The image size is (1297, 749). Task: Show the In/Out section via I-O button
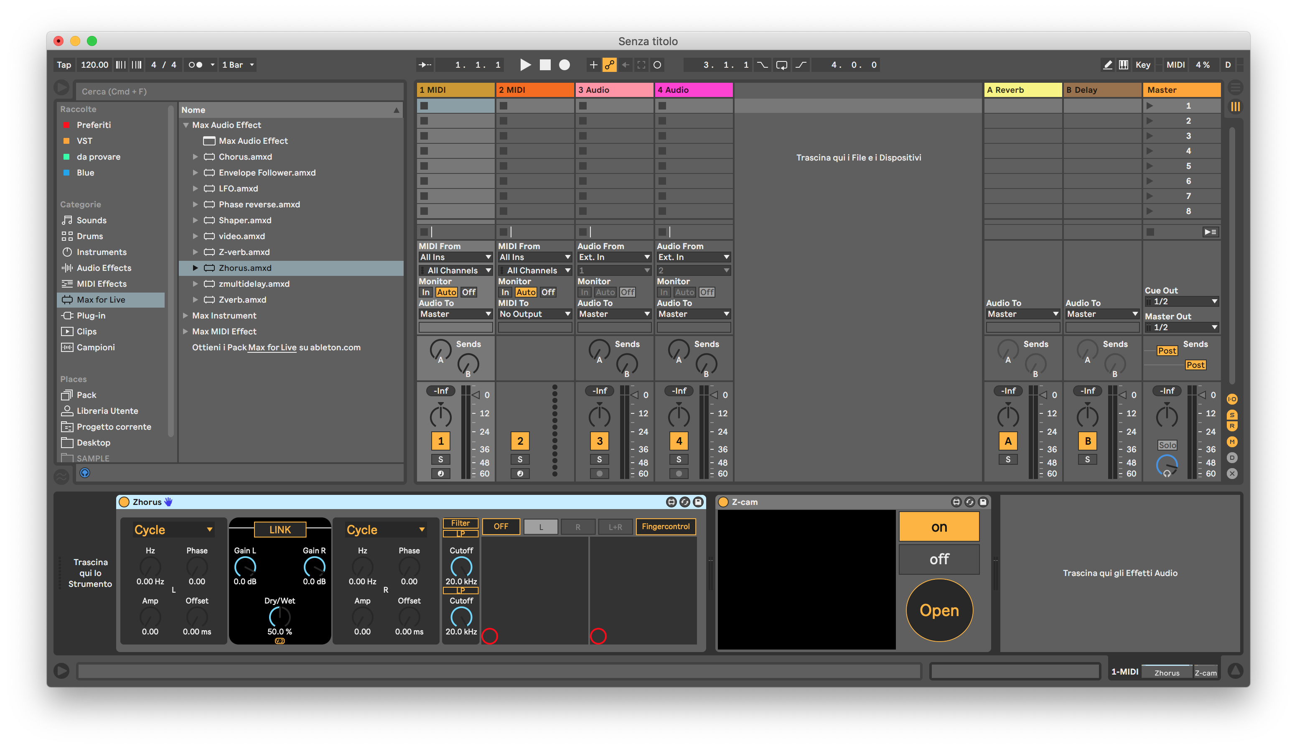[x=1232, y=399]
